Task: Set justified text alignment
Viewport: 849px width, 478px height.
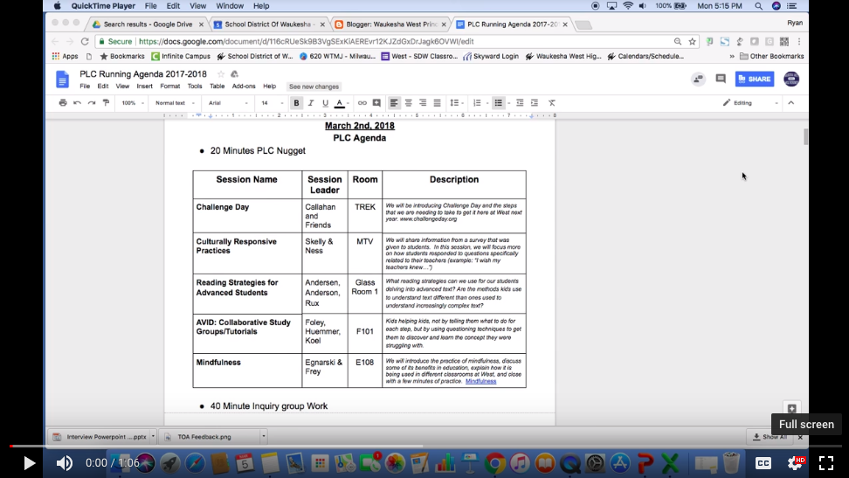Action: [x=437, y=103]
